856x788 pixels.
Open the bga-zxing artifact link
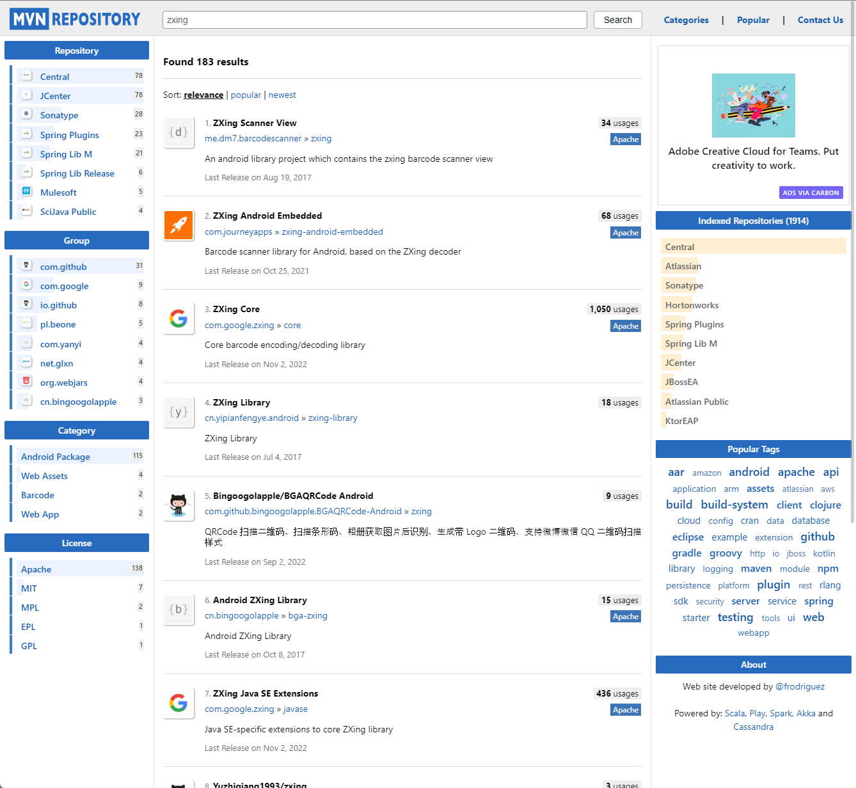308,615
